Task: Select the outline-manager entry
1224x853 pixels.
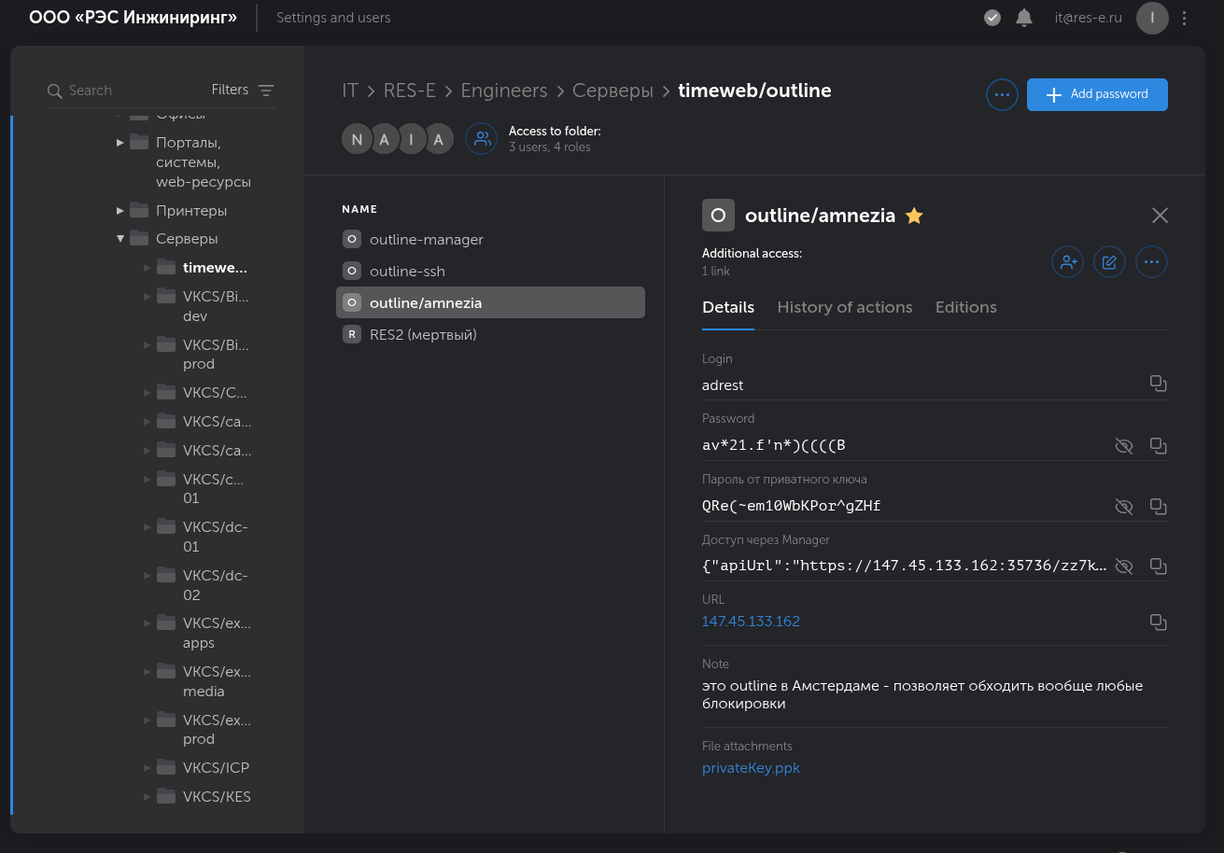Action: [x=426, y=240]
